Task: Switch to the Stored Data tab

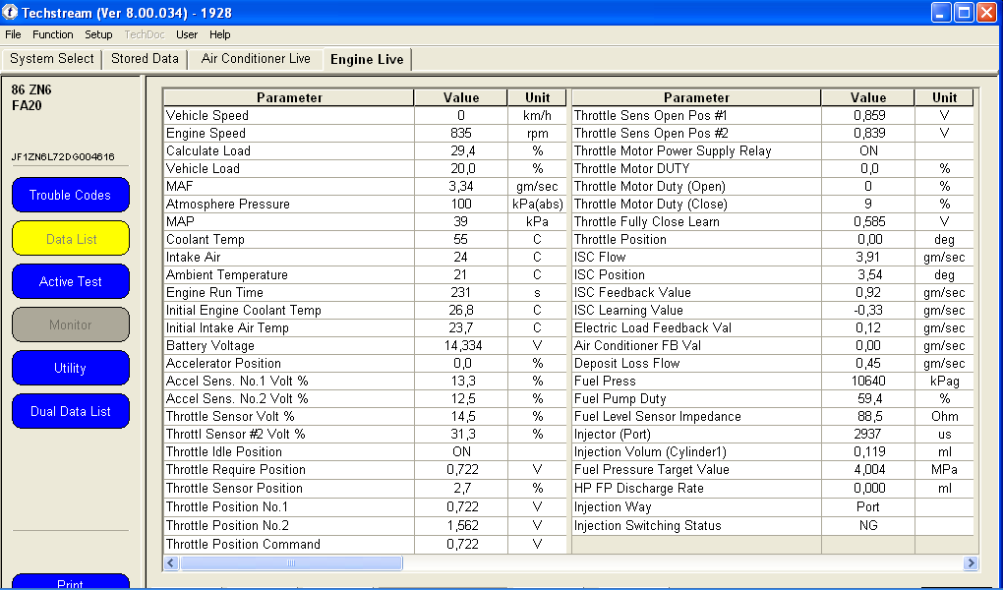Action: coord(145,59)
